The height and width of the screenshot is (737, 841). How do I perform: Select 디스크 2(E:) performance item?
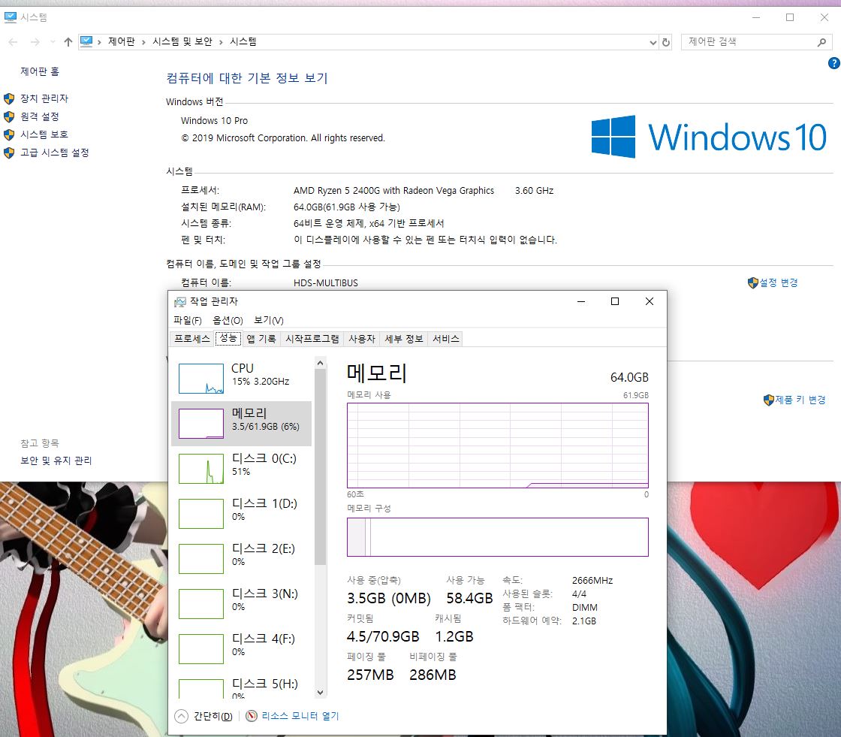(241, 558)
